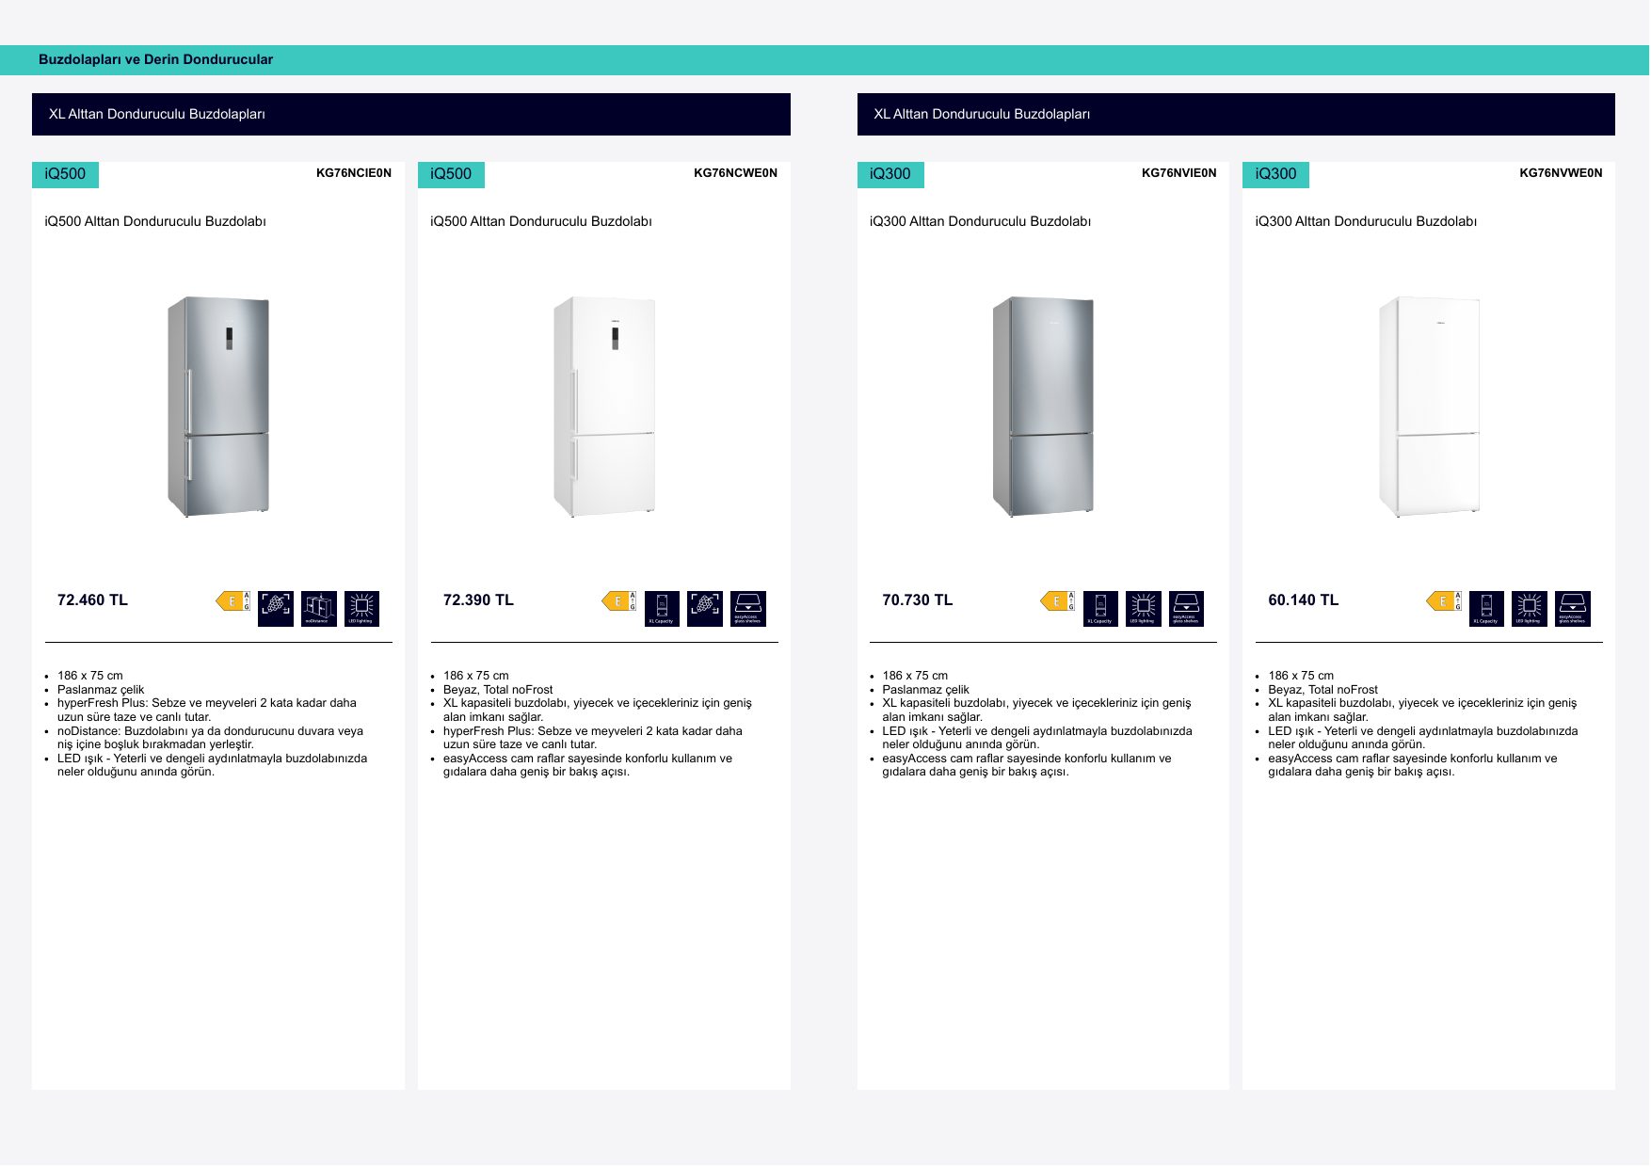1651x1167 pixels.
Task: Select the iQ300 badge on the KG76NVWE0N card
Action: [1275, 174]
